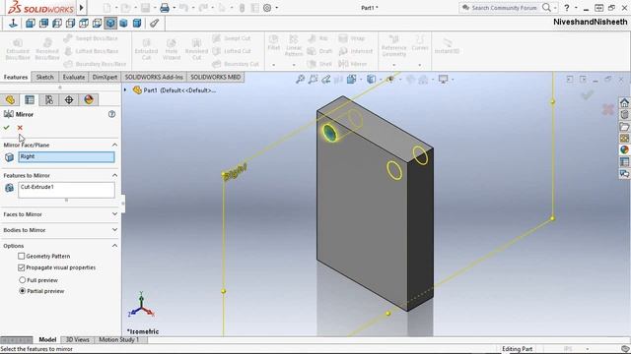This screenshot has width=631, height=354.
Task: Select the highlighted hole on the model
Action: click(x=329, y=133)
